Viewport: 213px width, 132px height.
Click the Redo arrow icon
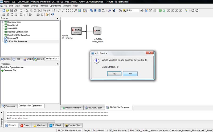pos(48,10)
